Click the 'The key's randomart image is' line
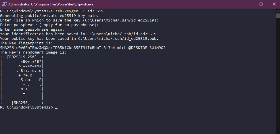The image size is (280, 134). coord(33,52)
